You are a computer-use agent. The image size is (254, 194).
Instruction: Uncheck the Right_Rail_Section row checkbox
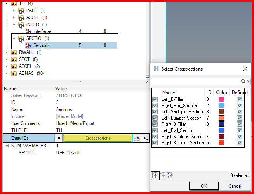click(x=155, y=106)
